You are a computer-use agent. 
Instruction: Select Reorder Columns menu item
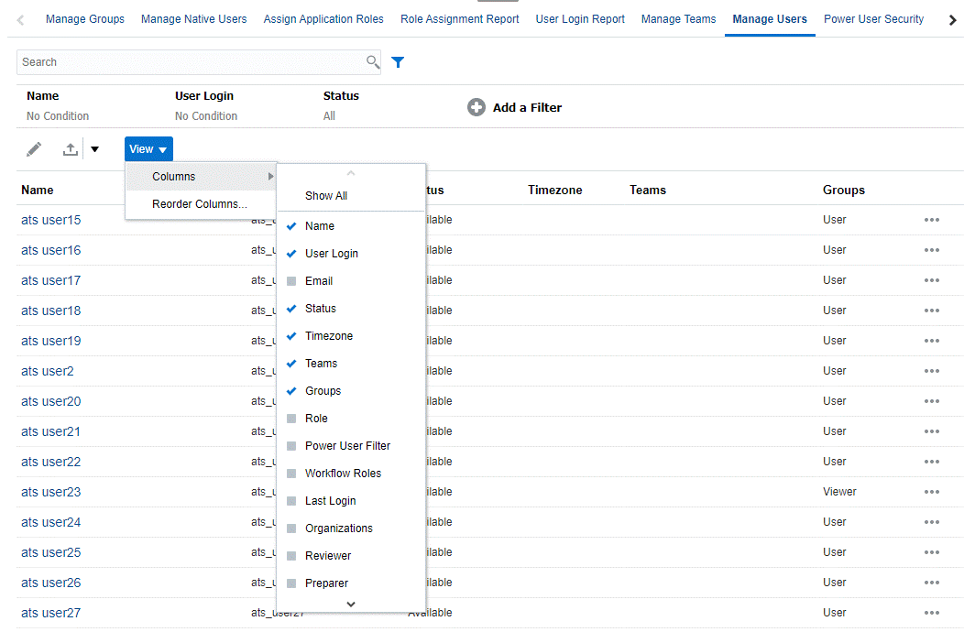click(200, 204)
